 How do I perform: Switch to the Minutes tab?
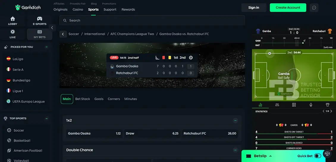click(x=131, y=99)
